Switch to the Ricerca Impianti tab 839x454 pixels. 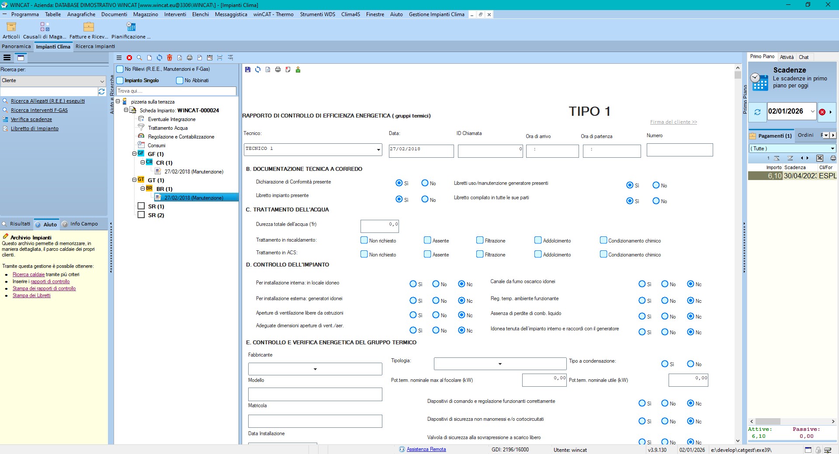(x=95, y=46)
